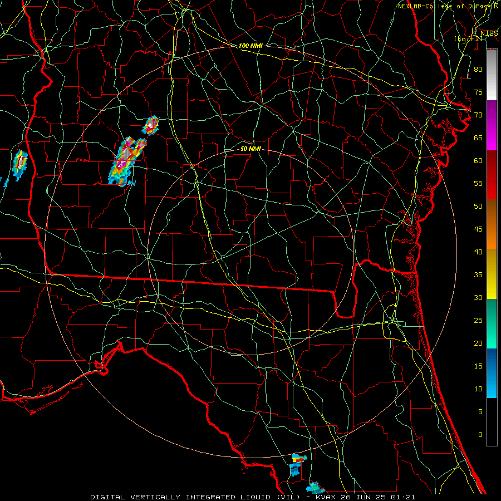Click the 60 value on the VIL scale
The height and width of the screenshot is (501, 501).
[478, 161]
